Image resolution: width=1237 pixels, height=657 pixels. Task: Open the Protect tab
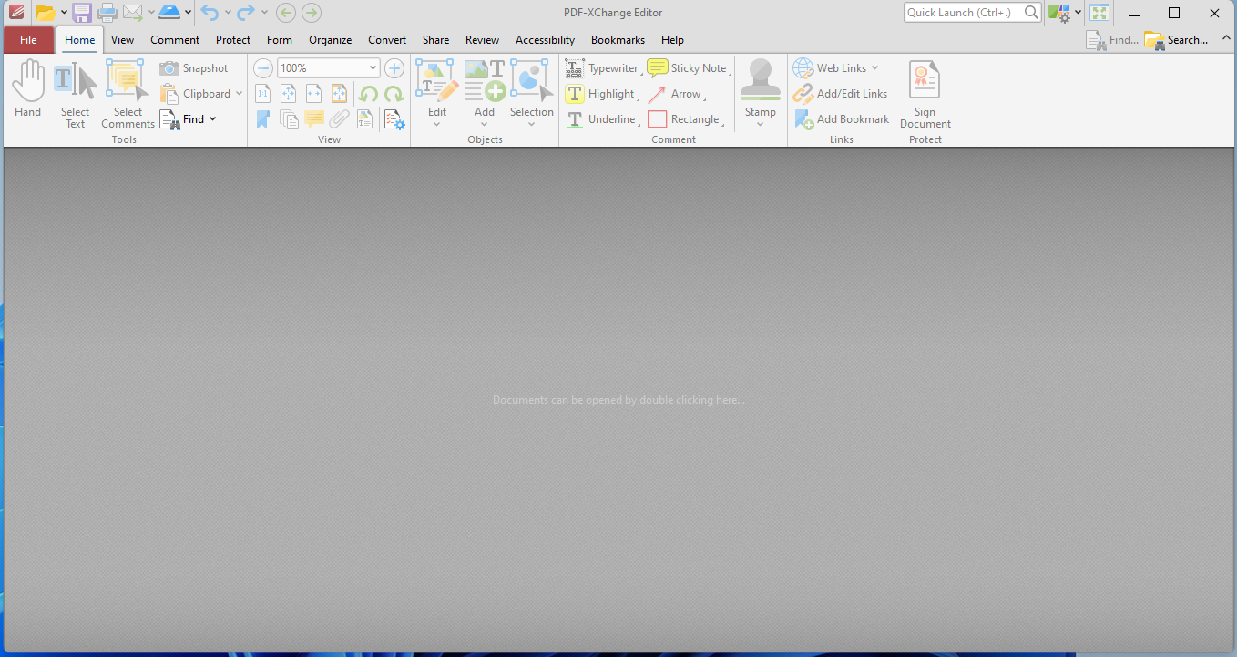point(233,40)
